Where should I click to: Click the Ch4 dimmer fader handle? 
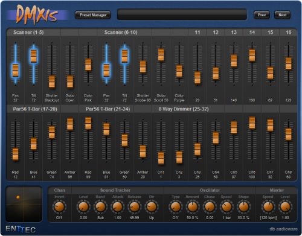pyautogui.click(x=216, y=138)
